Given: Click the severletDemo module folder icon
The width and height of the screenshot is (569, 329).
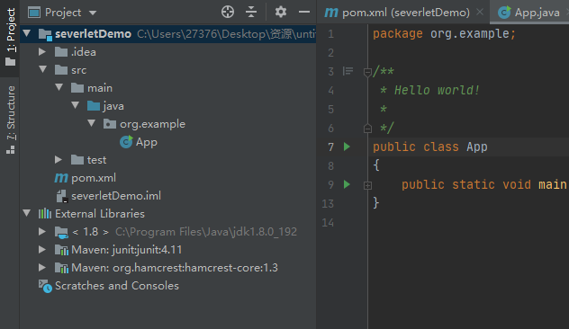Looking at the screenshot, I should click(x=45, y=34).
